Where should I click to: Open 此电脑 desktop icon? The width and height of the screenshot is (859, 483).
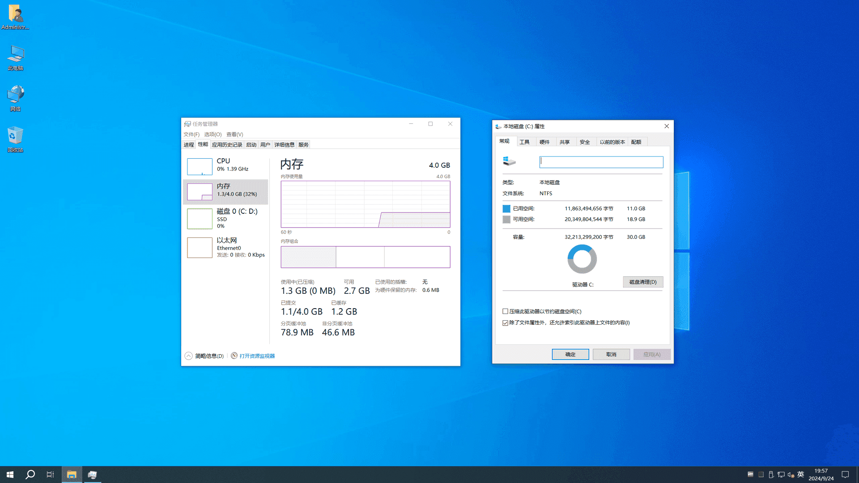[x=15, y=57]
